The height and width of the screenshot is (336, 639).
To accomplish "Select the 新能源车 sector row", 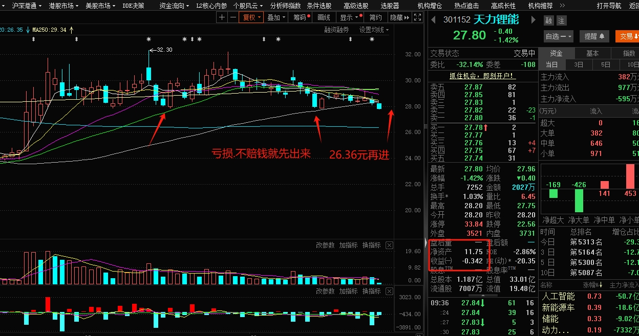I will pos(589,308).
